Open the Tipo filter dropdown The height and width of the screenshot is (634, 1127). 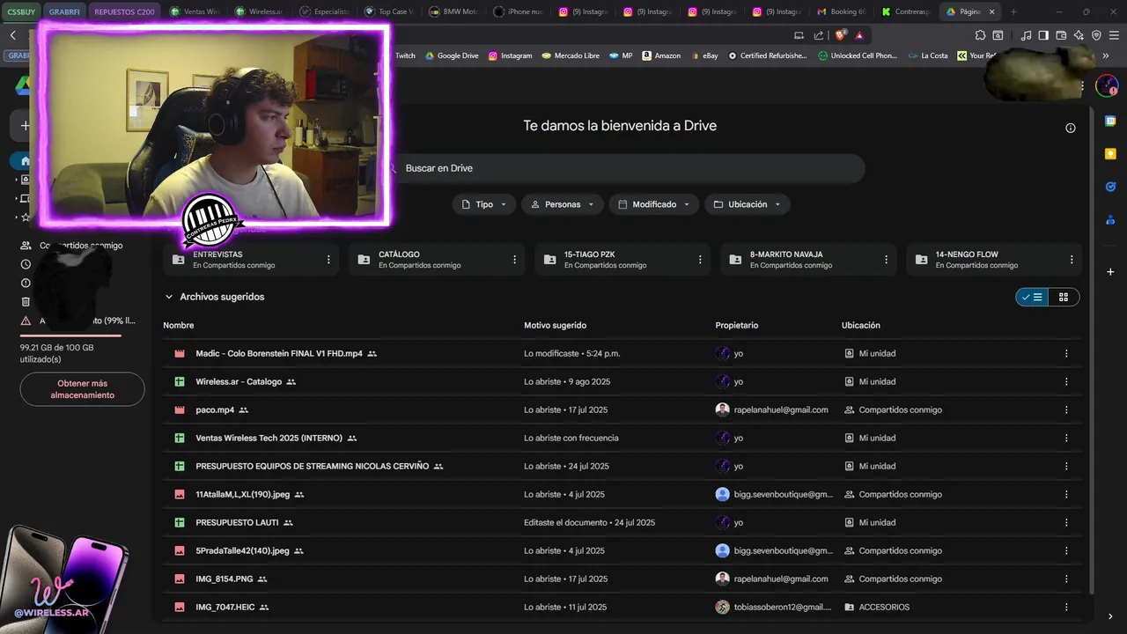(x=484, y=204)
